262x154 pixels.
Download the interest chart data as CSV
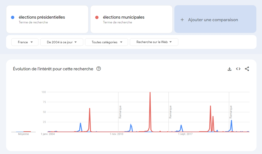230,69
